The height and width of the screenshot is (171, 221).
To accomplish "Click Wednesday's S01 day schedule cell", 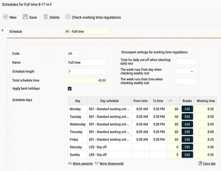I will coord(110,124).
